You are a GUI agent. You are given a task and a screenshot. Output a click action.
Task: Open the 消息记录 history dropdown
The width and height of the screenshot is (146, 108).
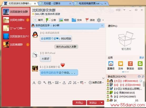(x=96, y=83)
